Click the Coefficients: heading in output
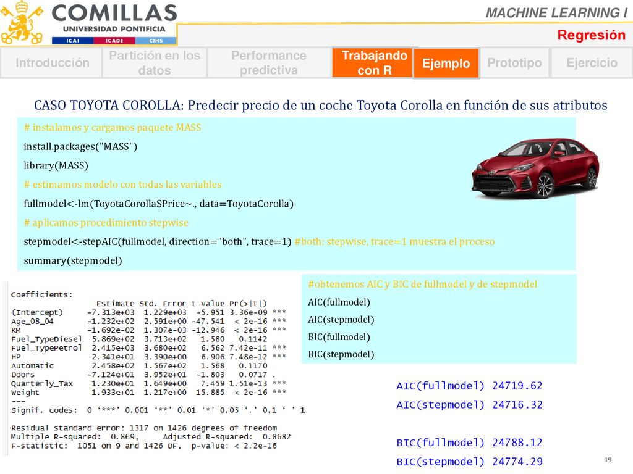Image resolution: width=633 pixels, height=474 pixels. tap(41, 294)
